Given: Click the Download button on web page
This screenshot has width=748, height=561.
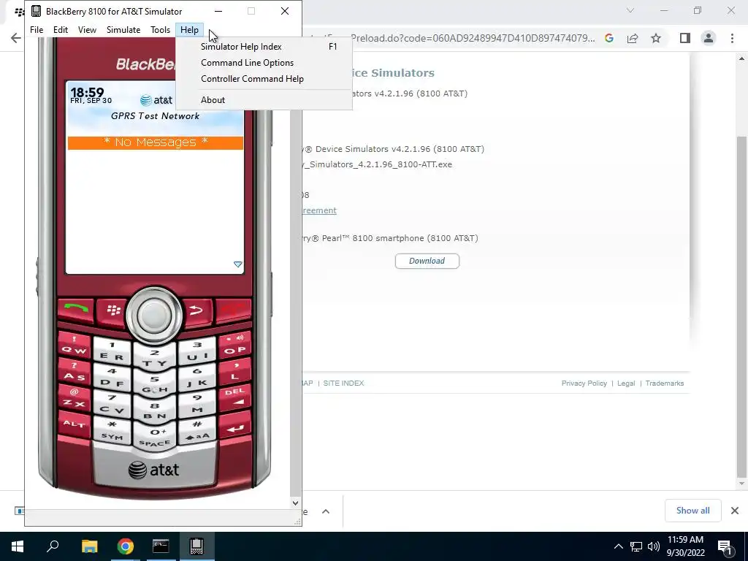Looking at the screenshot, I should pos(427,261).
